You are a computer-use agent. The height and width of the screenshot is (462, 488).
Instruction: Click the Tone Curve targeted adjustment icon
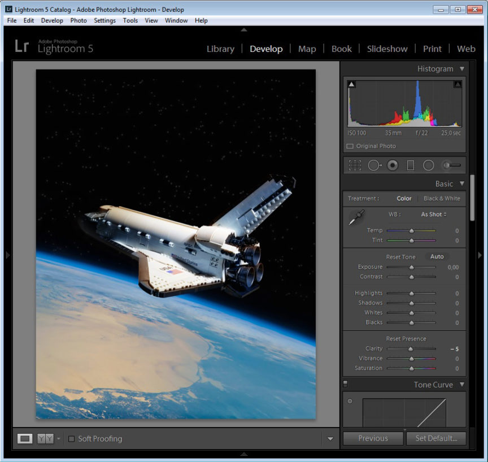[x=350, y=402]
